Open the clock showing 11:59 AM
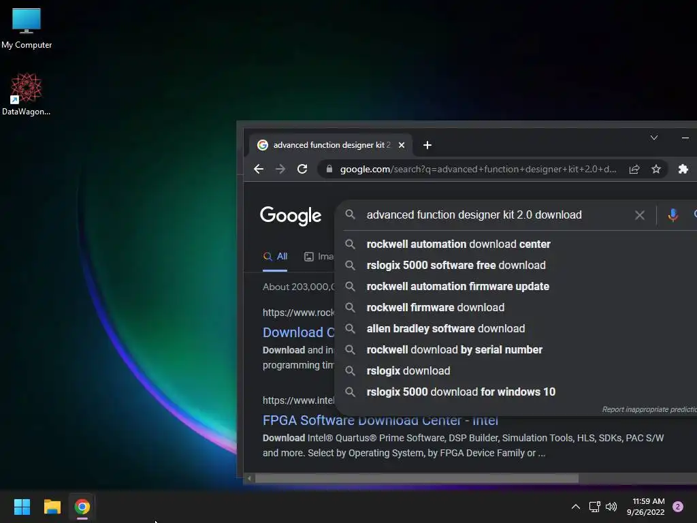The width and height of the screenshot is (697, 523). coord(646,507)
